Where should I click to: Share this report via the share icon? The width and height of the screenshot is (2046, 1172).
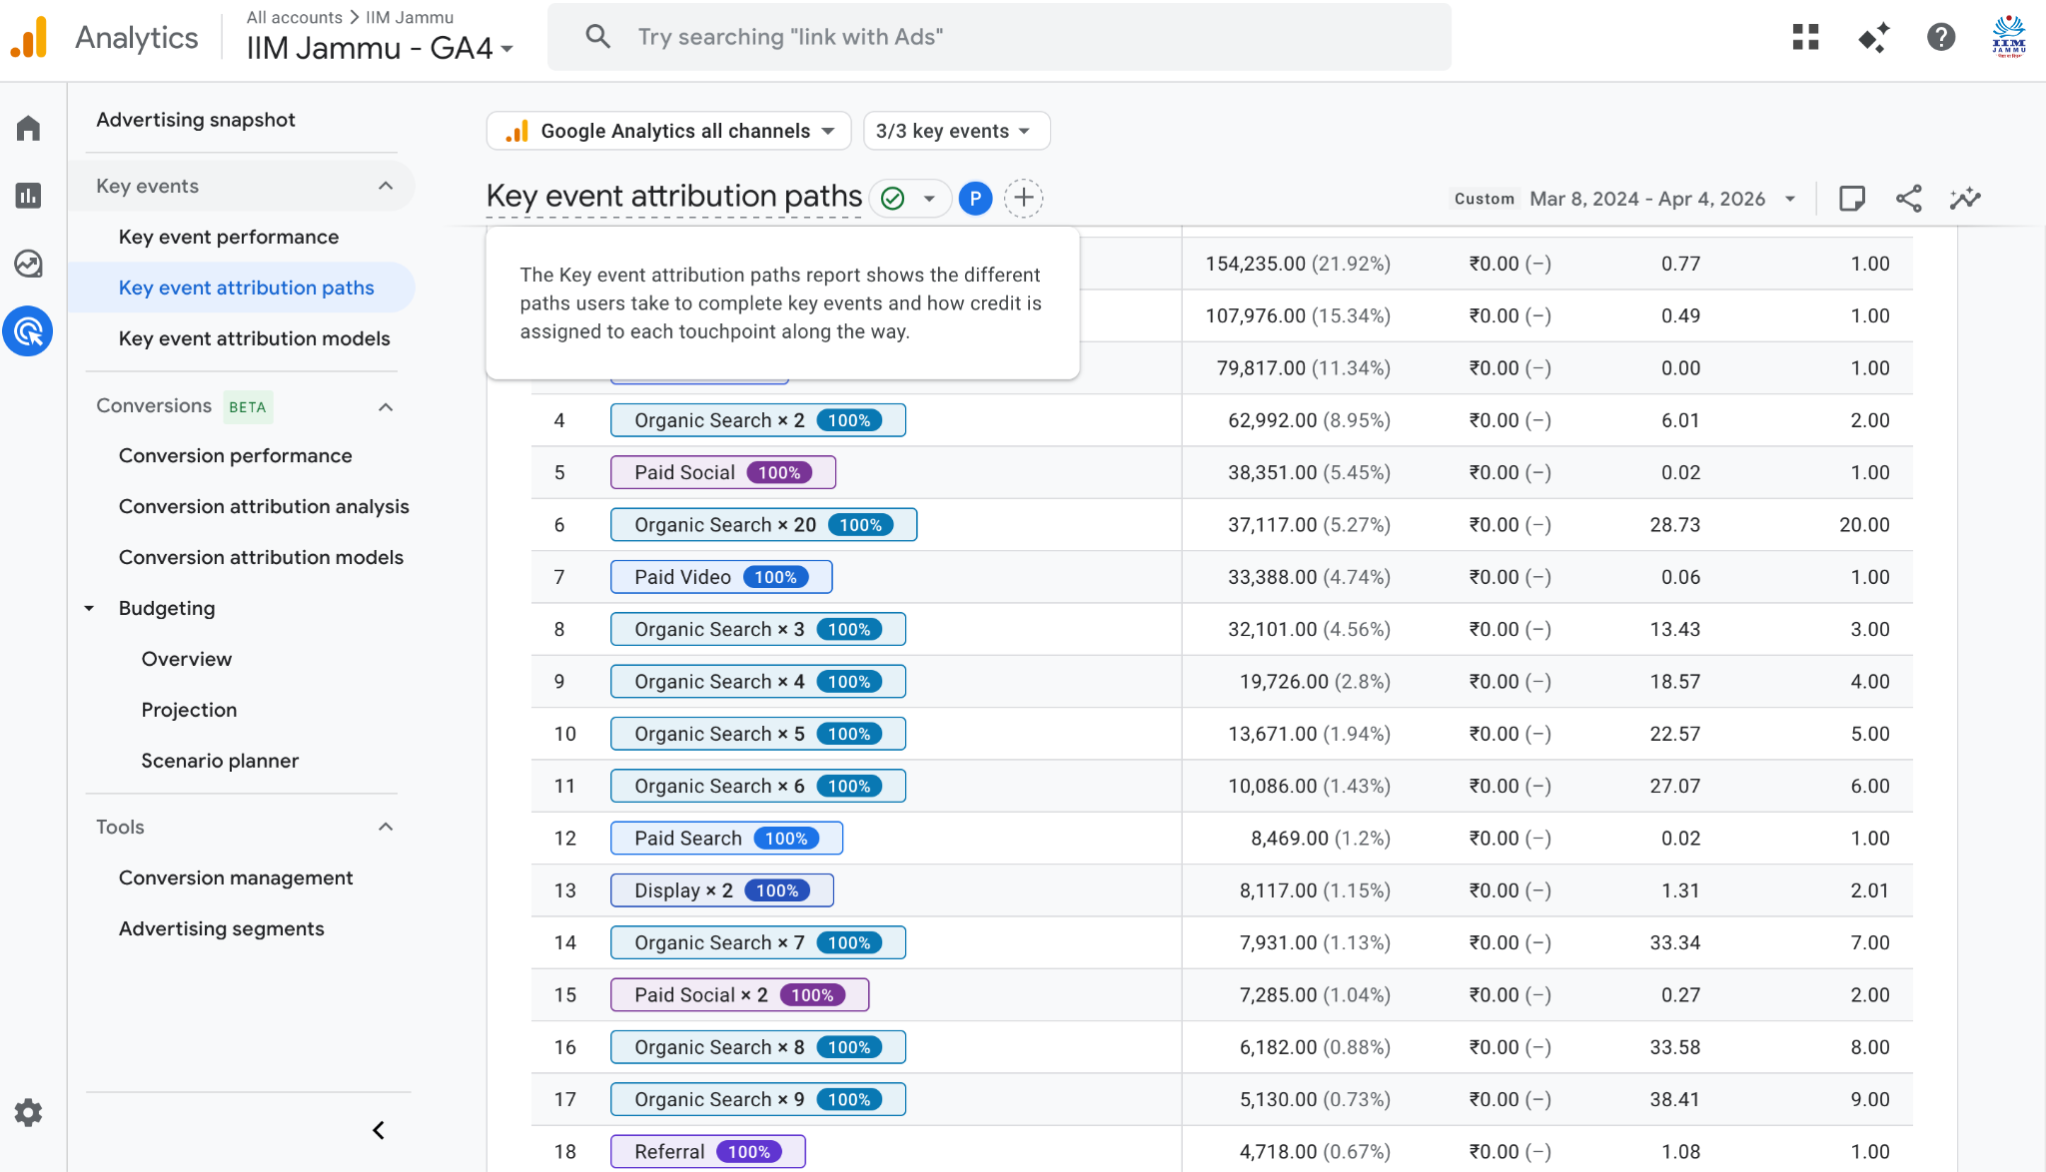pyautogui.click(x=1909, y=198)
